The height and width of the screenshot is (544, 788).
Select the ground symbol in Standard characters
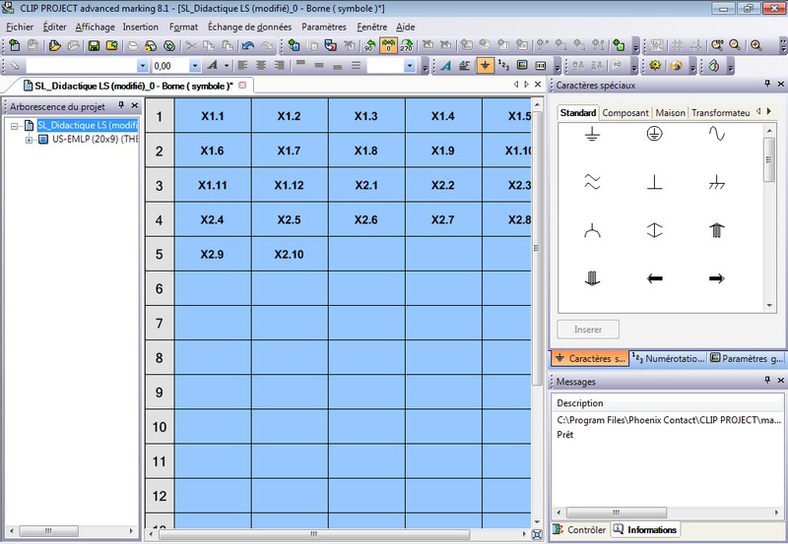pyautogui.click(x=592, y=133)
